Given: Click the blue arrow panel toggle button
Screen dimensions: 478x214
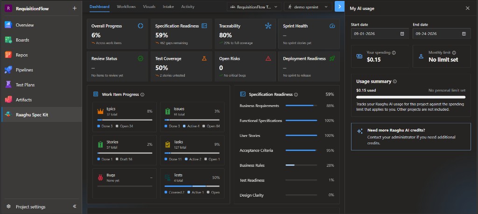Looking at the screenshot, I should 339,7.
